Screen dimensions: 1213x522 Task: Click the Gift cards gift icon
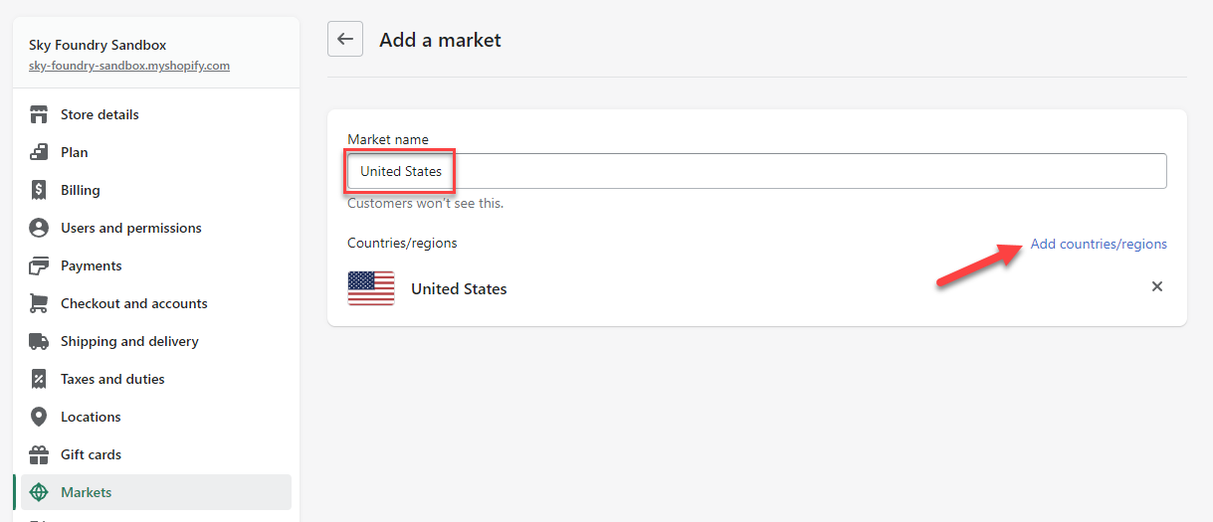pos(39,454)
